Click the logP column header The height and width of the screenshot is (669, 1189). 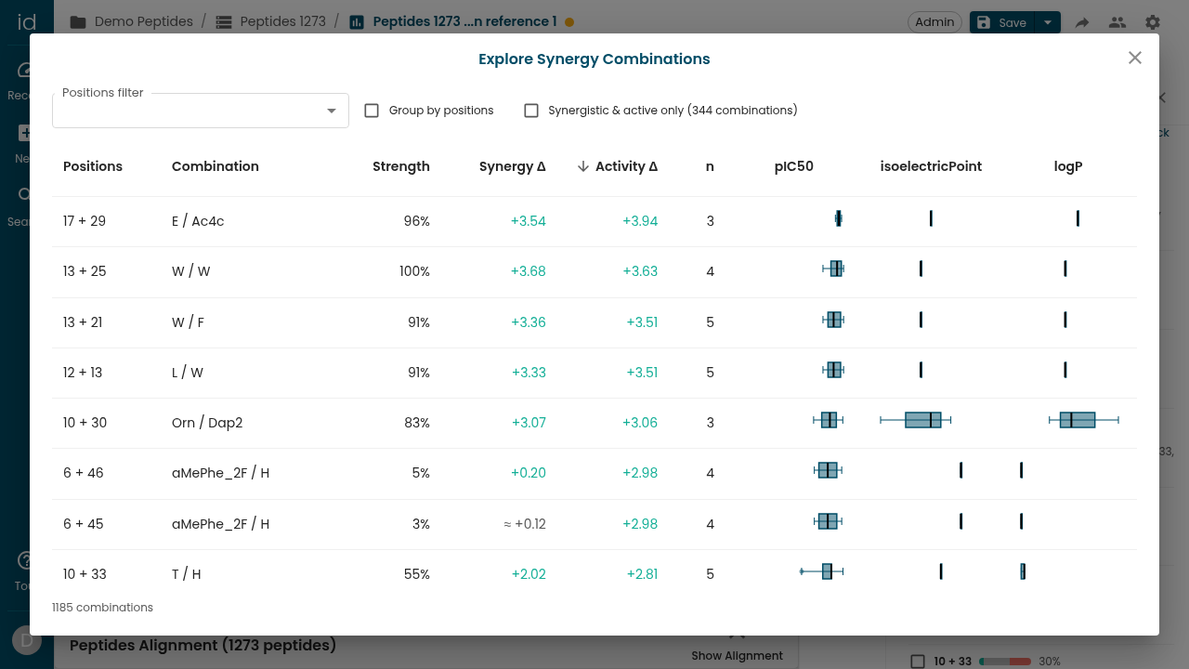(x=1068, y=166)
